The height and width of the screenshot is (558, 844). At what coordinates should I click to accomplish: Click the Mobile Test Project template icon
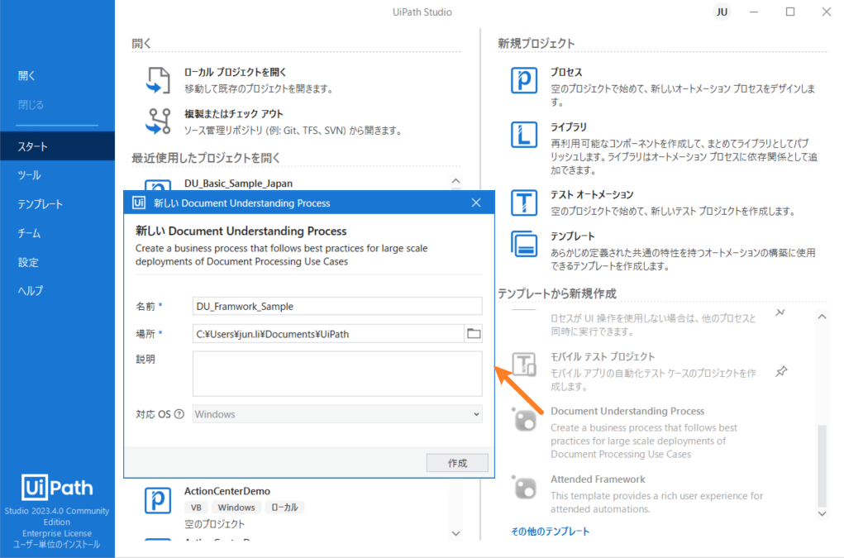pyautogui.click(x=524, y=365)
